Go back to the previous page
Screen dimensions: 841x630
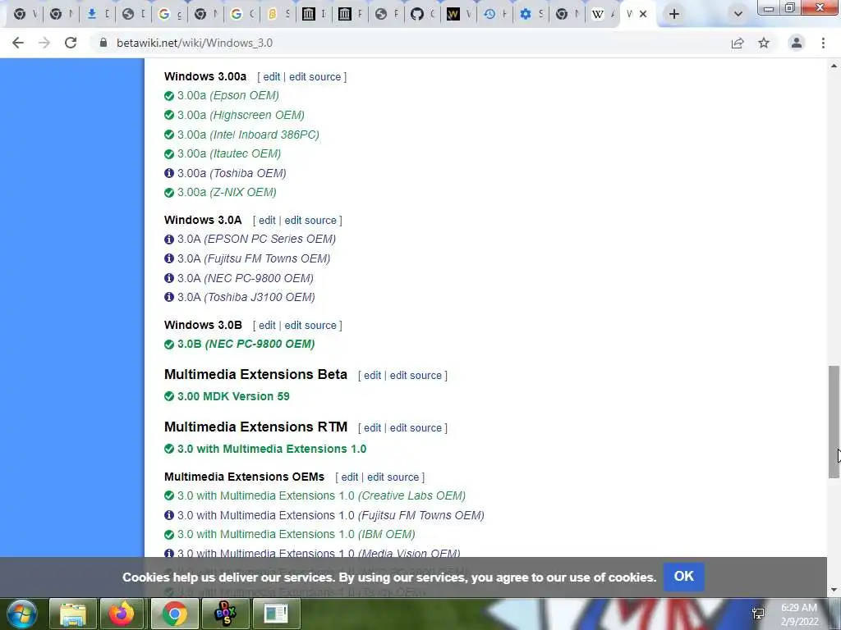coord(18,43)
